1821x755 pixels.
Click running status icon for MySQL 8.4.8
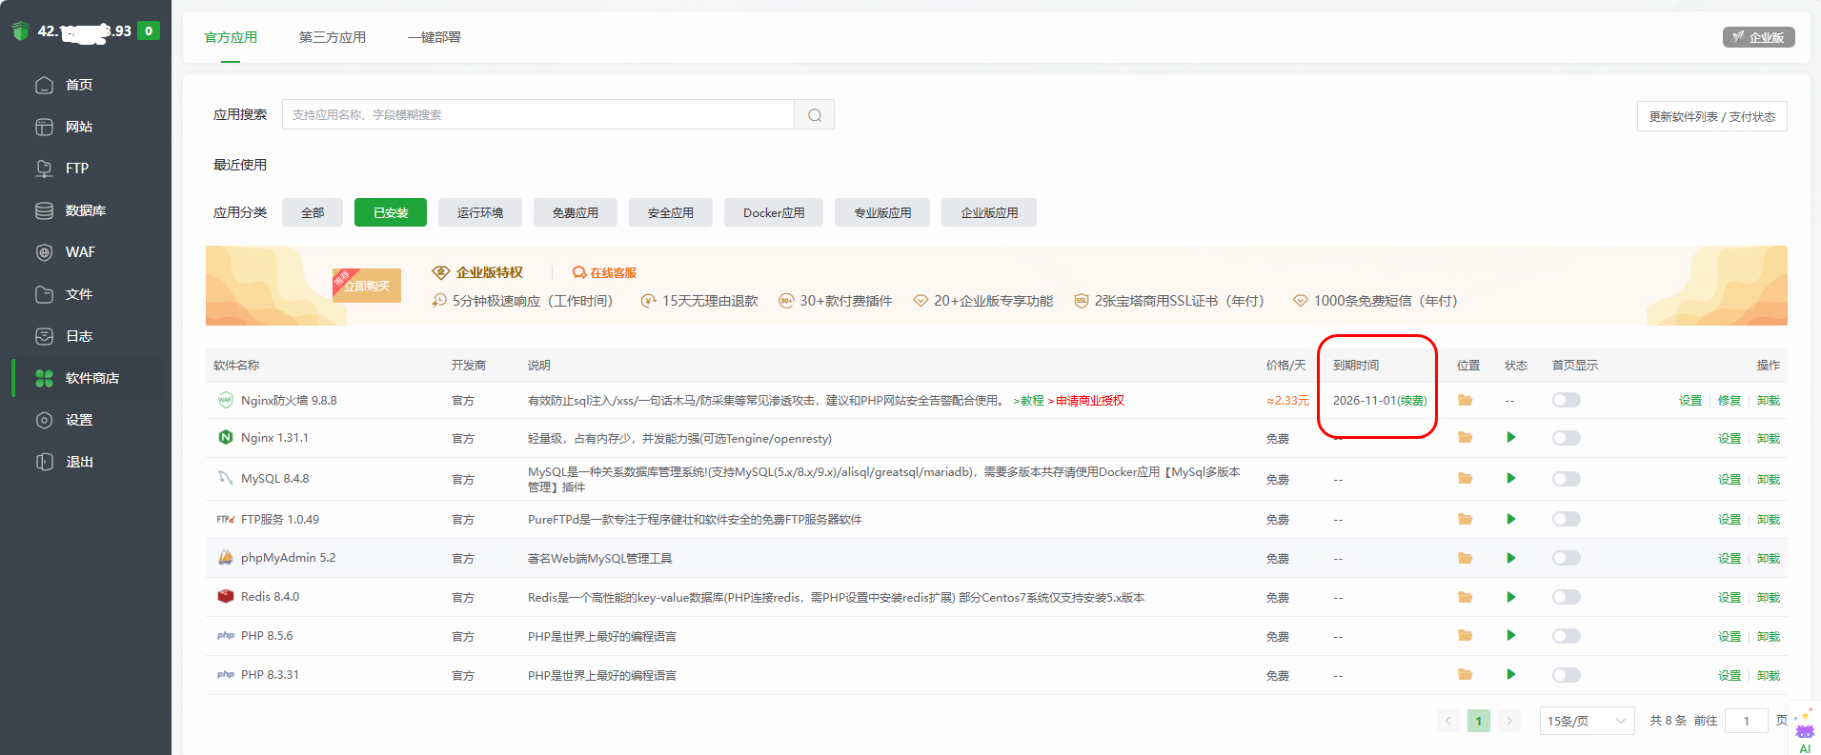point(1510,478)
